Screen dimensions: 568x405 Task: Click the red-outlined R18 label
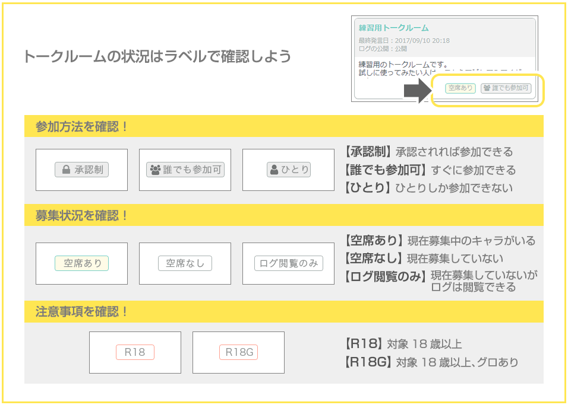click(135, 352)
